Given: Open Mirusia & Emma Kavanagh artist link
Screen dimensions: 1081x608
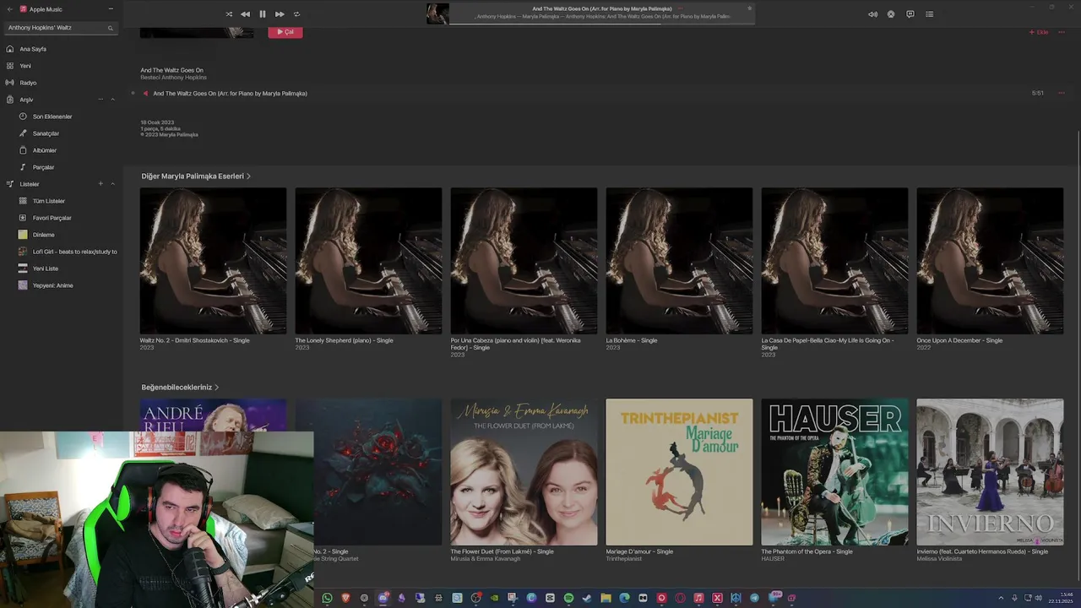Looking at the screenshot, I should pos(484,559).
